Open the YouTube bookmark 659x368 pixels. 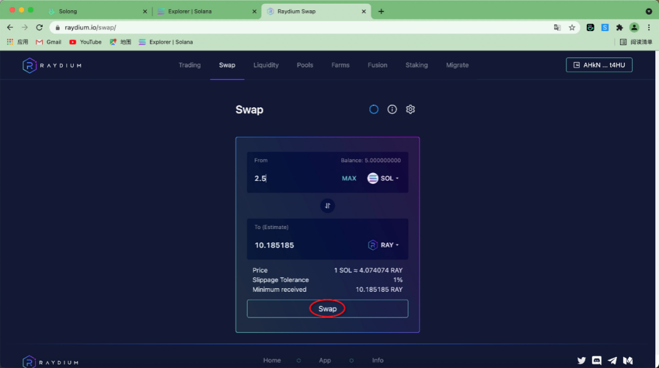pyautogui.click(x=85, y=42)
